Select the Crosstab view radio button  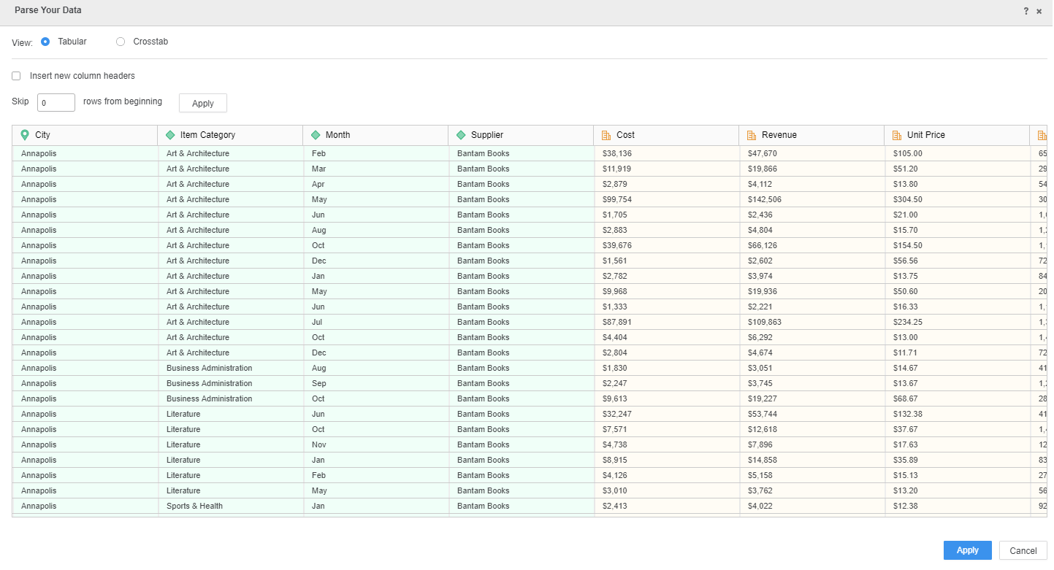tap(121, 42)
